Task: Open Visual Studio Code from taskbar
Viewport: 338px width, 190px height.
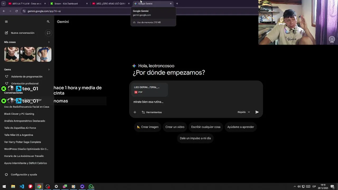Action: 22,187
